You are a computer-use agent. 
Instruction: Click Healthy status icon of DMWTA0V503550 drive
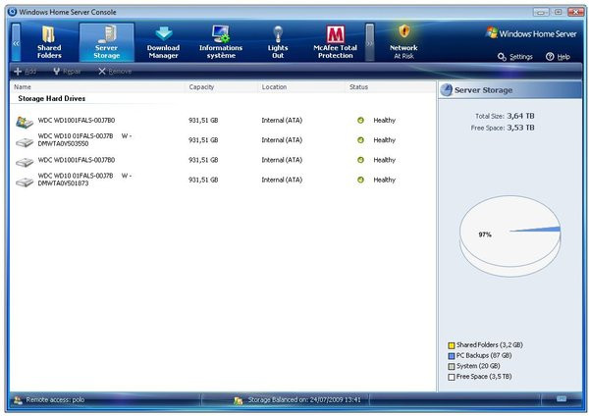coord(360,140)
